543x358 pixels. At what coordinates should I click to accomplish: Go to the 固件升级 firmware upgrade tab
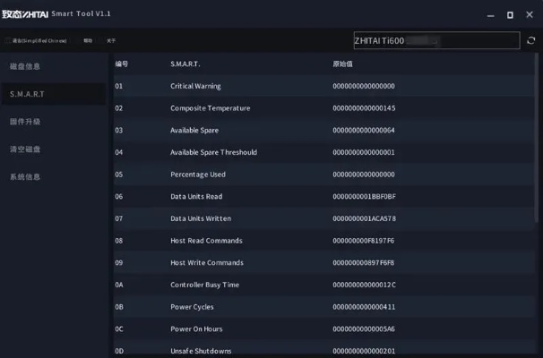[x=25, y=122]
